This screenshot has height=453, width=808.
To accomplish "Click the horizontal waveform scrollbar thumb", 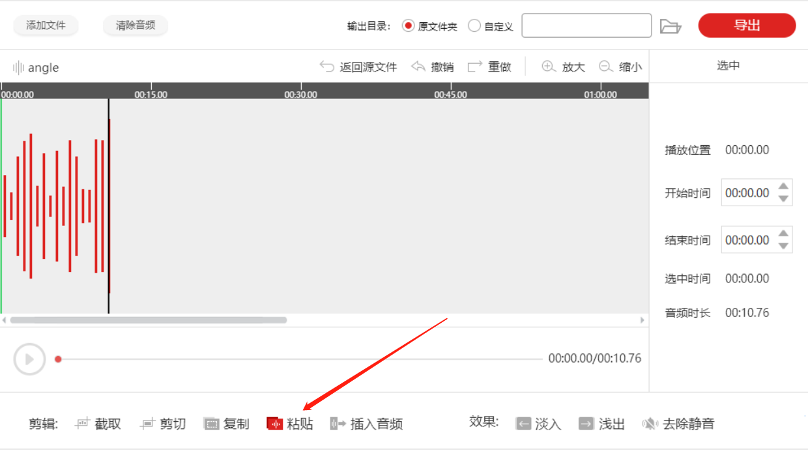I will point(149,320).
